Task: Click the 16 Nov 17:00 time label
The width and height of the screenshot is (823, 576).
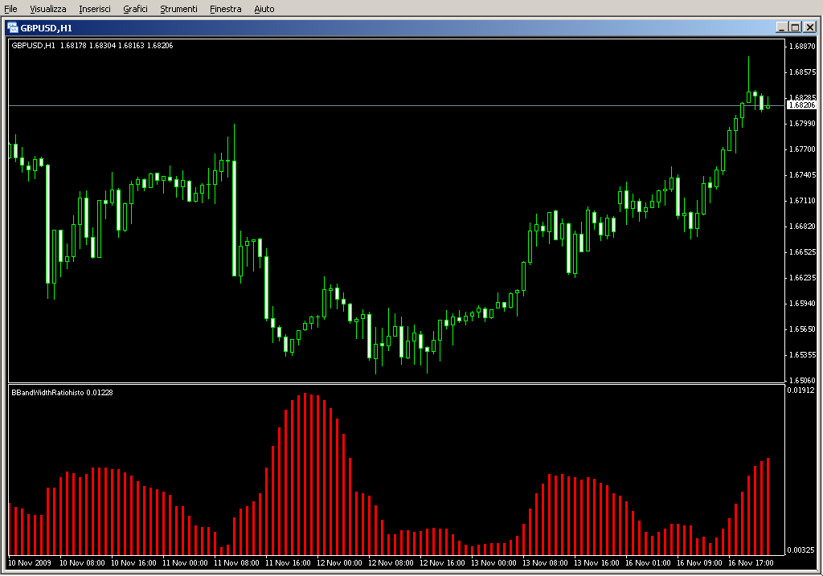Action: pos(751,563)
